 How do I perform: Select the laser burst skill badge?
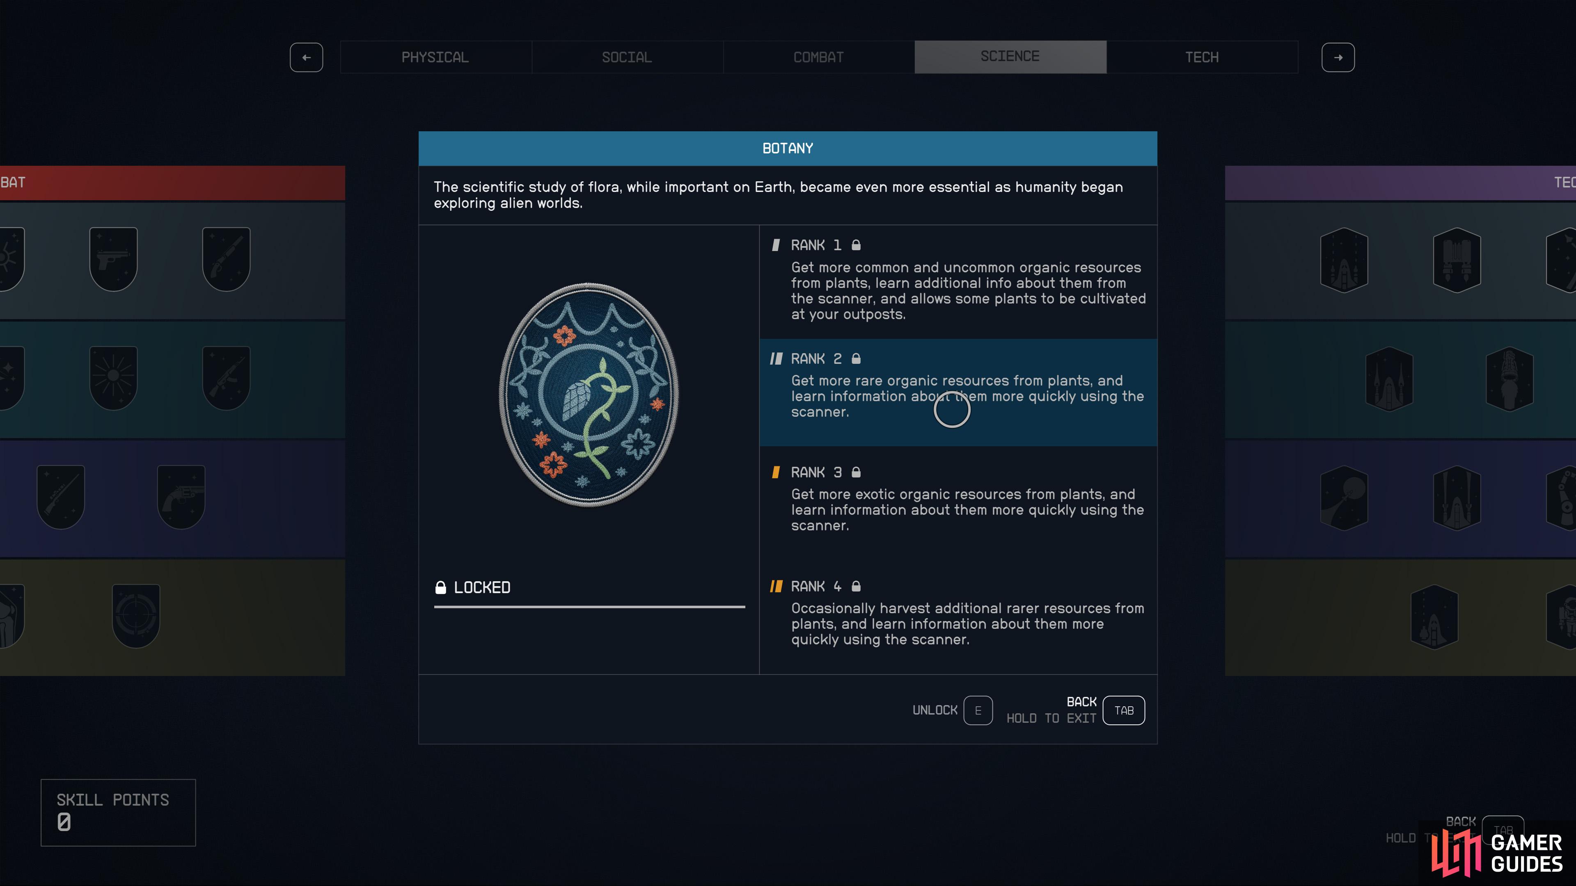[113, 378]
